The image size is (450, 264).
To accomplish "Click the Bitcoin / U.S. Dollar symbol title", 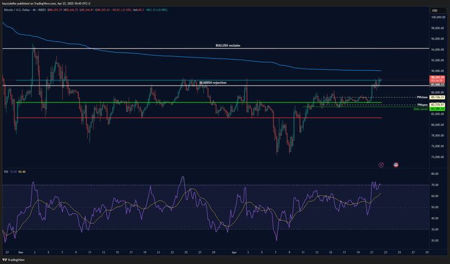I will point(17,10).
